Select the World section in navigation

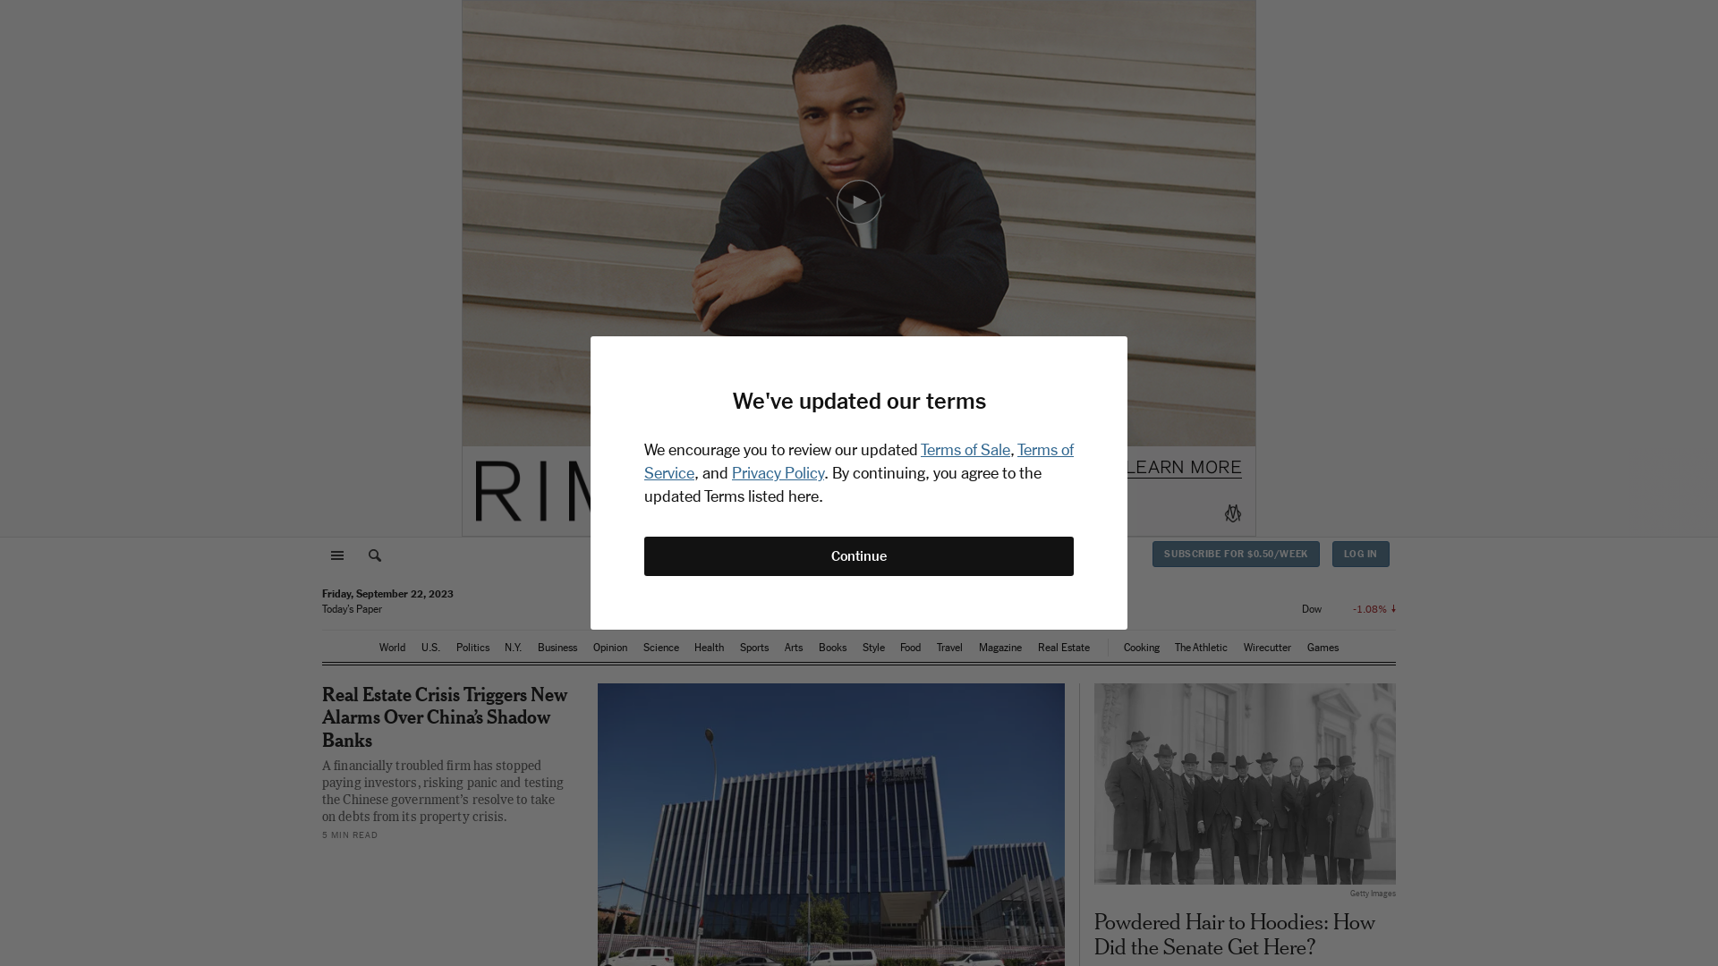pyautogui.click(x=392, y=648)
